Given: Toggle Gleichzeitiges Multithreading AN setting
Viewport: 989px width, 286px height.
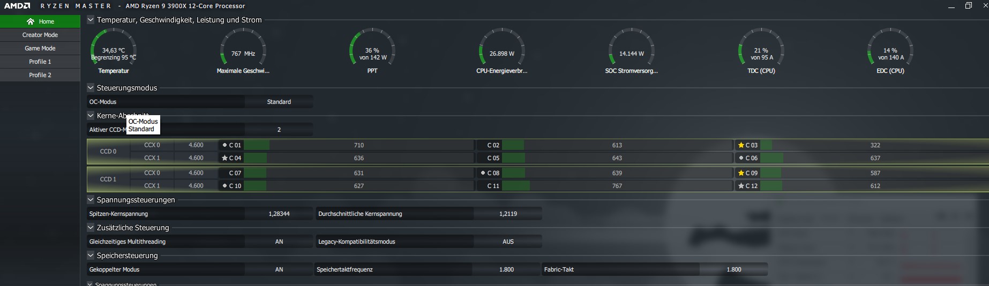Looking at the screenshot, I should click(x=279, y=242).
